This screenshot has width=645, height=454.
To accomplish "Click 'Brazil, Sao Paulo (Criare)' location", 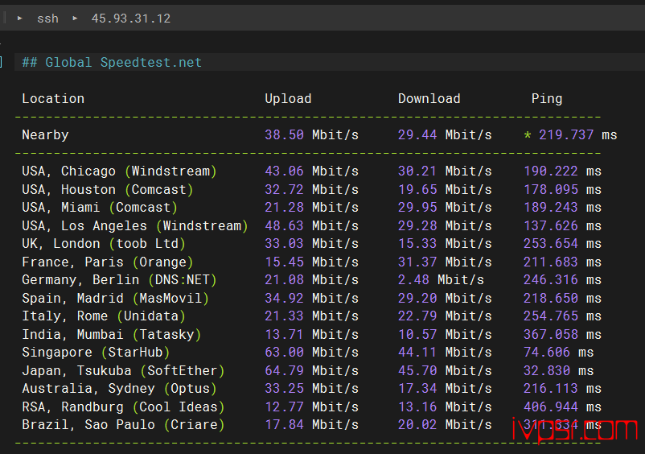I will 123,425.
